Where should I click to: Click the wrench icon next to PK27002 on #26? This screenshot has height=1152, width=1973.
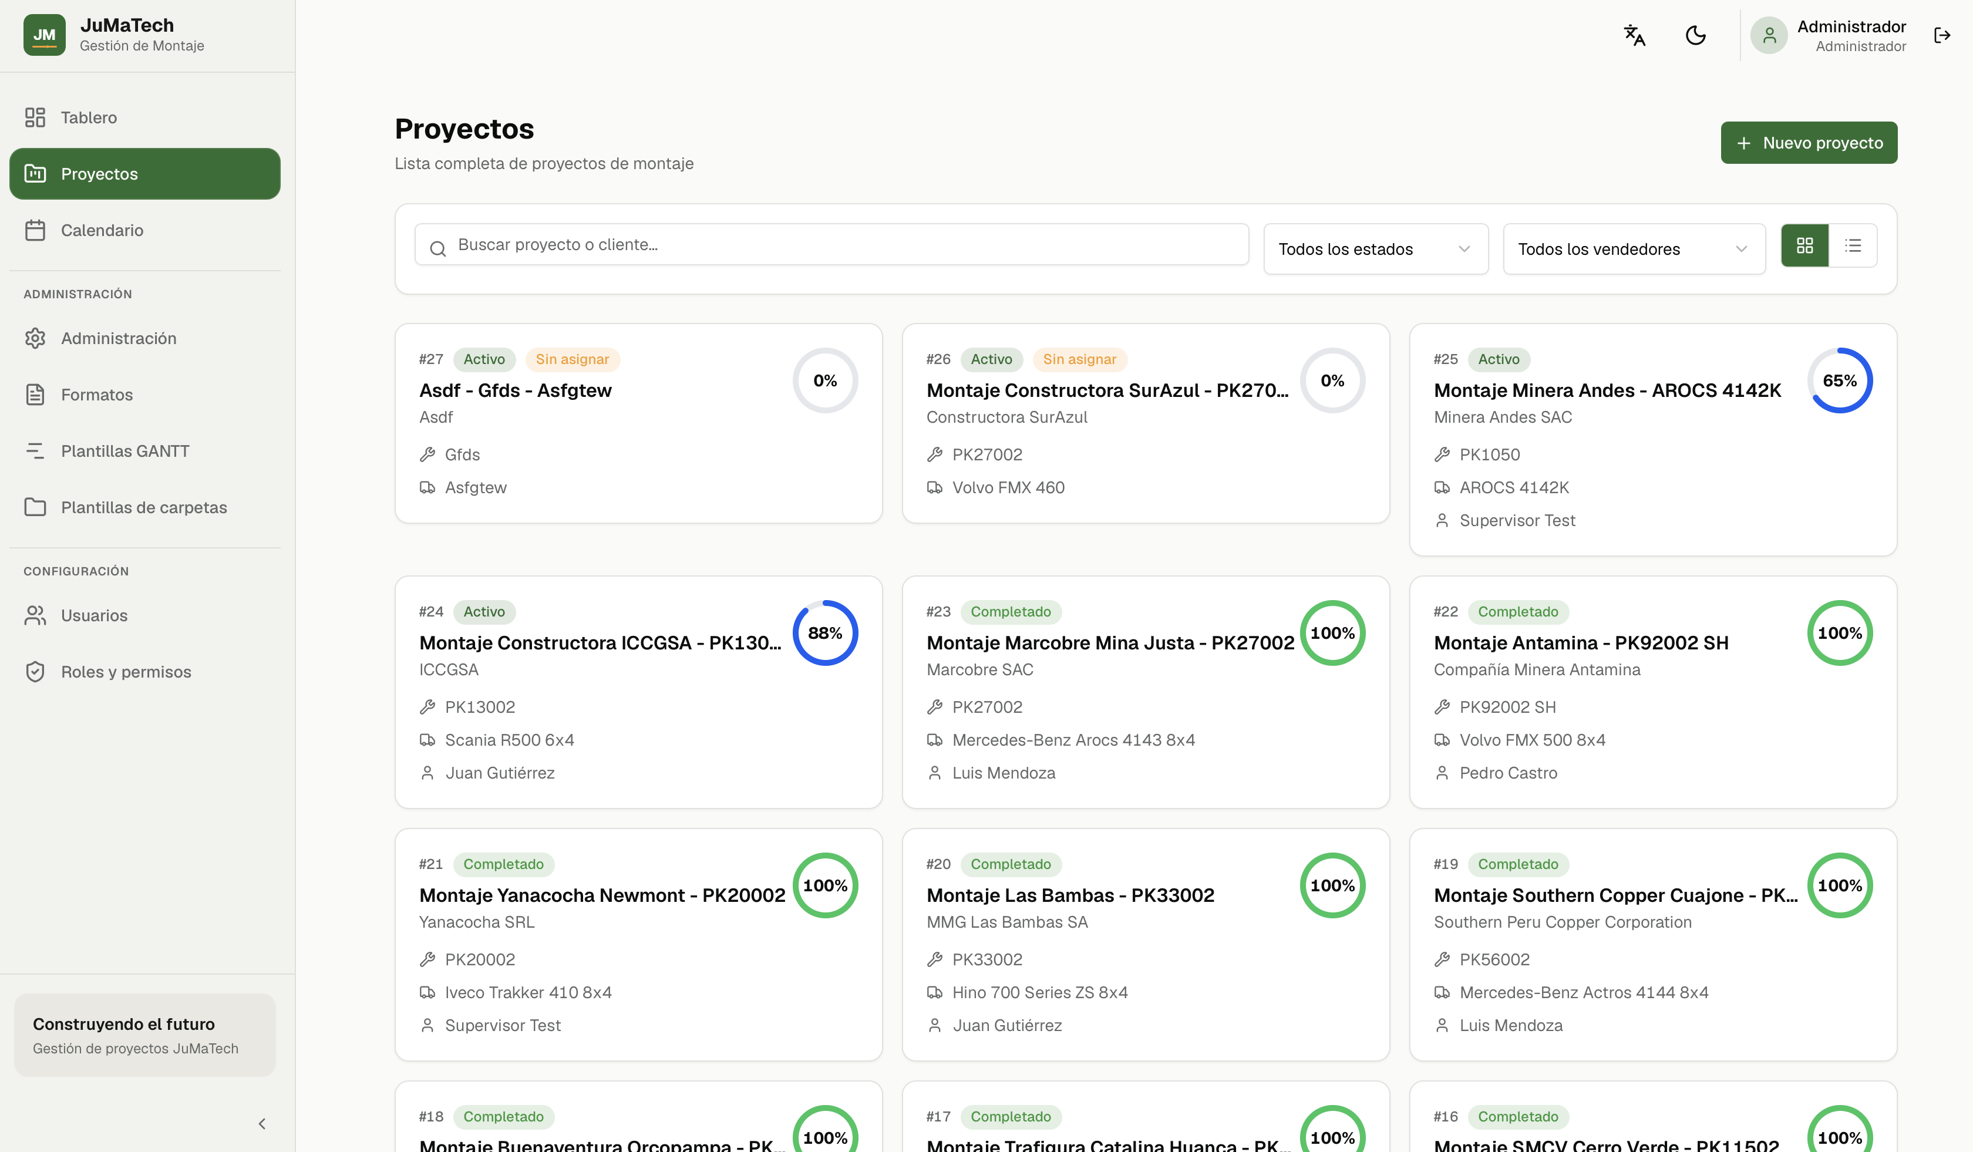click(x=935, y=454)
